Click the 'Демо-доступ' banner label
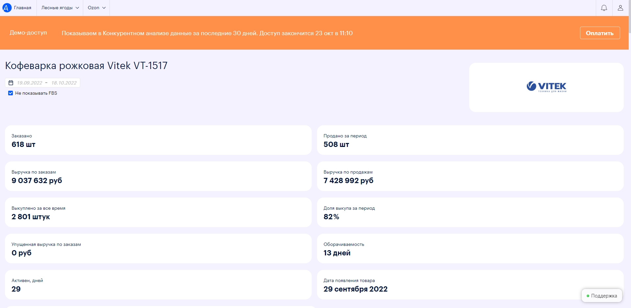The height and width of the screenshot is (308, 631). click(x=28, y=33)
